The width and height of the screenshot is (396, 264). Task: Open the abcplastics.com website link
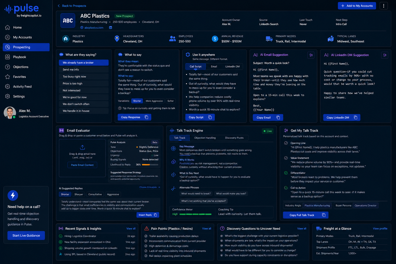[x=94, y=28]
